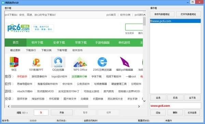
Task: Click the horizontal scrollbar thumb
Action: pyautogui.click(x=50, y=107)
